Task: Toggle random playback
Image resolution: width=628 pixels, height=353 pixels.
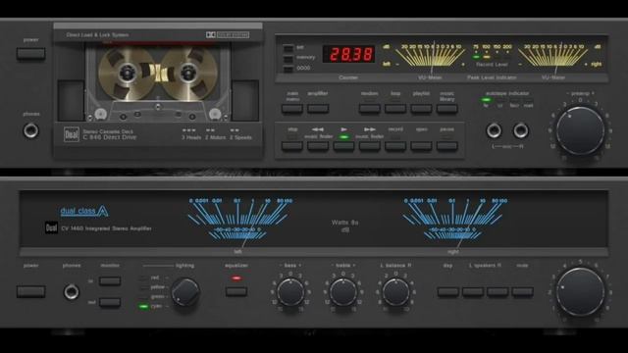Action: (369, 109)
